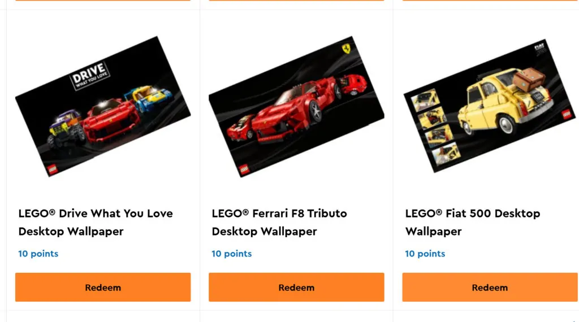Open the yellow Fiat 500 wallpaper image
Viewport: 579px width, 322px height.
(490, 106)
